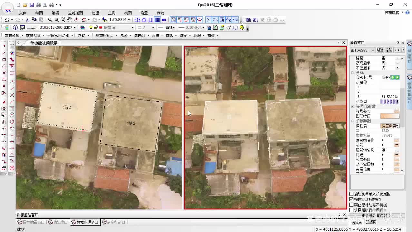Click the red layer color square

click(x=101, y=28)
